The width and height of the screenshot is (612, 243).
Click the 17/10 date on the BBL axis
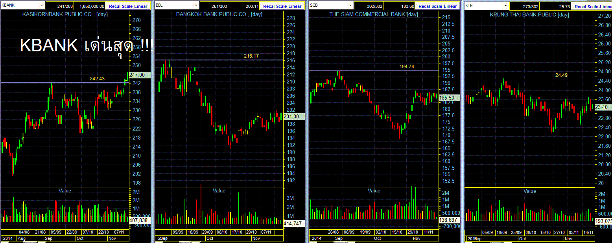click(236, 232)
